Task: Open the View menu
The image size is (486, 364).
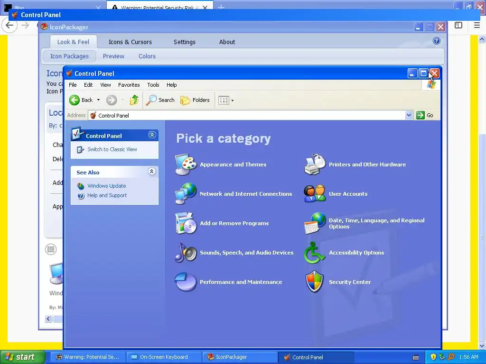Action: pos(105,85)
